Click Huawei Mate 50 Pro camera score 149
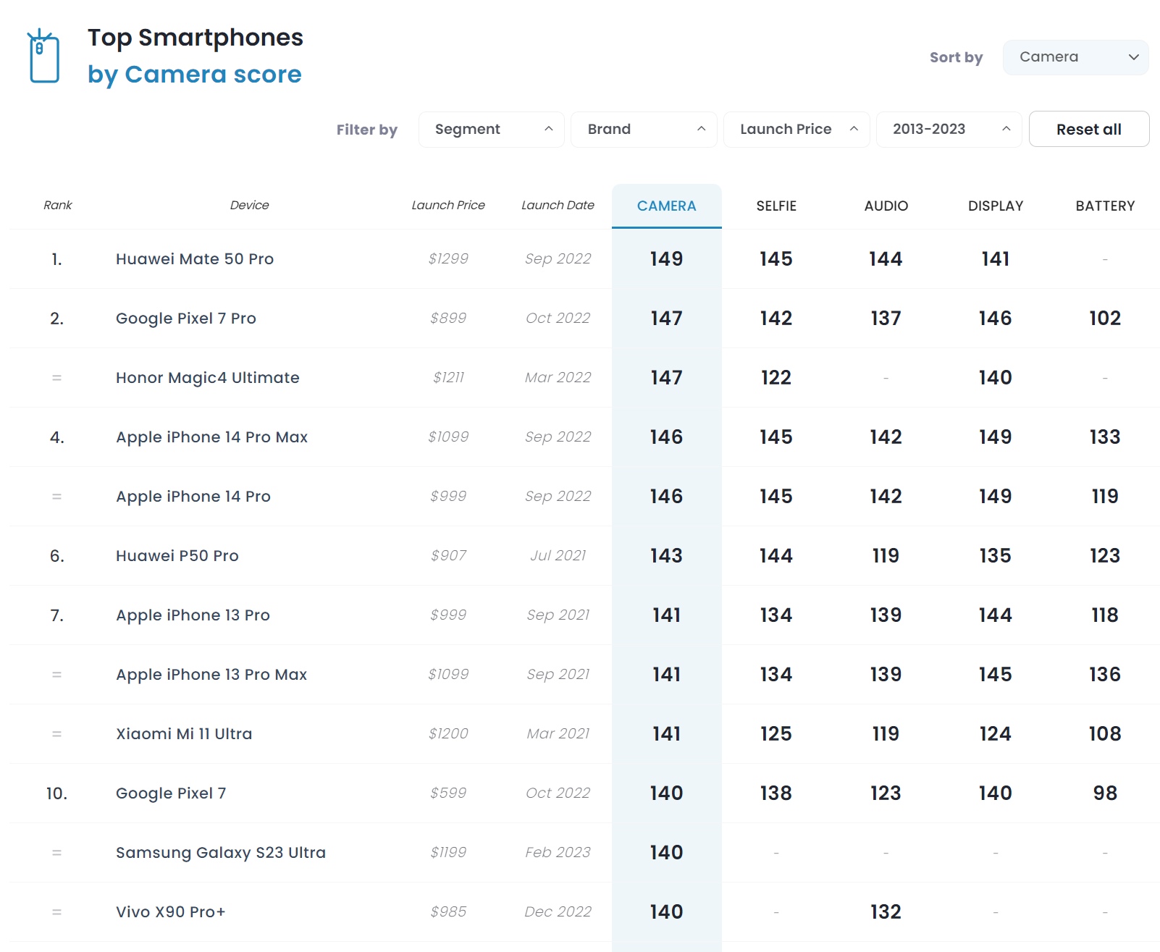Image resolution: width=1160 pixels, height=952 pixels. pos(666,259)
